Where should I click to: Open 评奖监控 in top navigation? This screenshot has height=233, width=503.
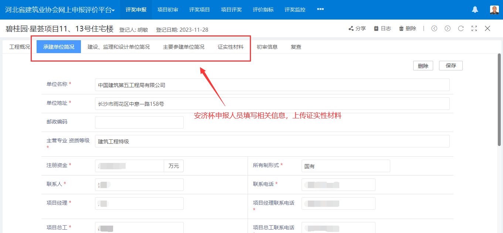point(295,10)
